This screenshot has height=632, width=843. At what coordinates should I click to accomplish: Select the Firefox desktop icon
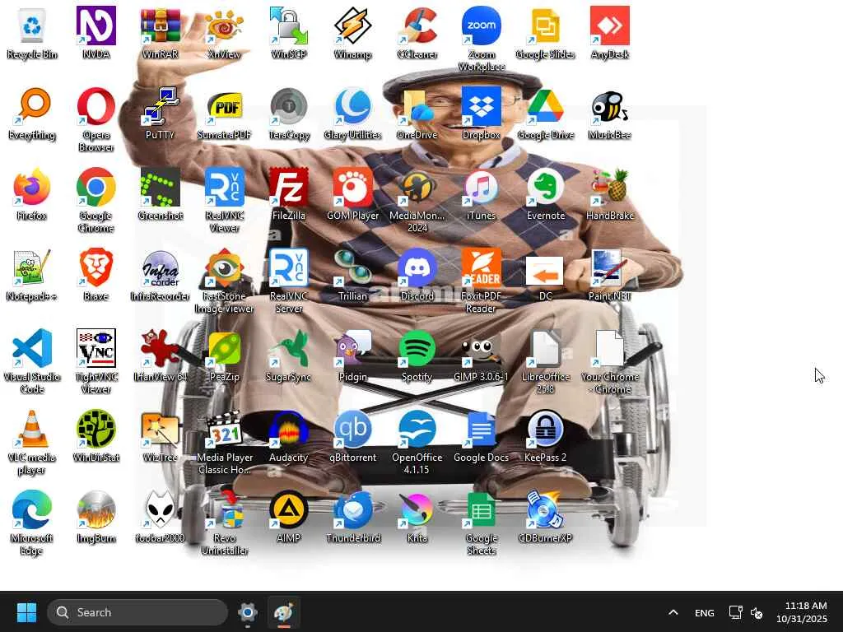(32, 194)
